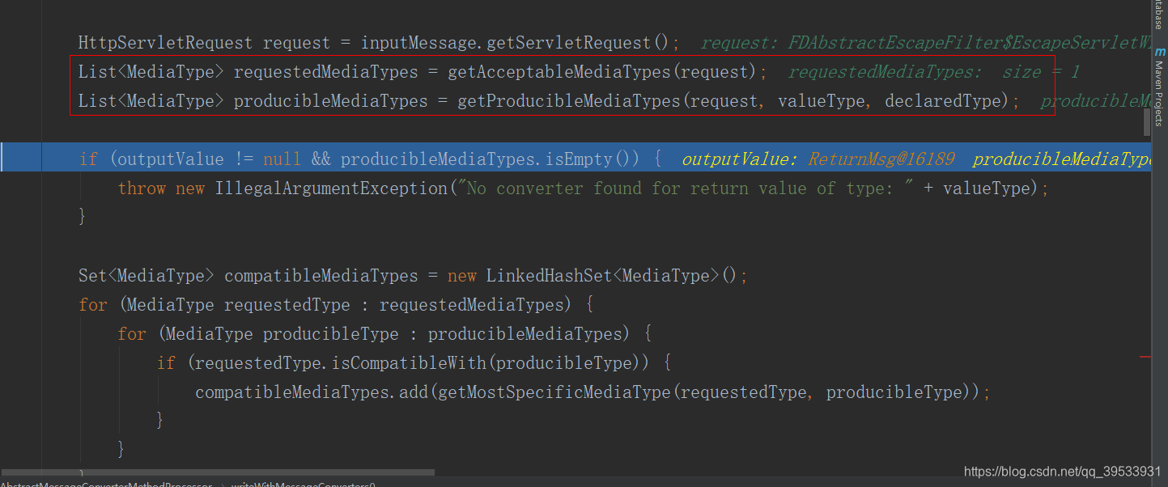Click the declaredType argument
Image resolution: width=1168 pixels, height=487 pixels.
(942, 101)
